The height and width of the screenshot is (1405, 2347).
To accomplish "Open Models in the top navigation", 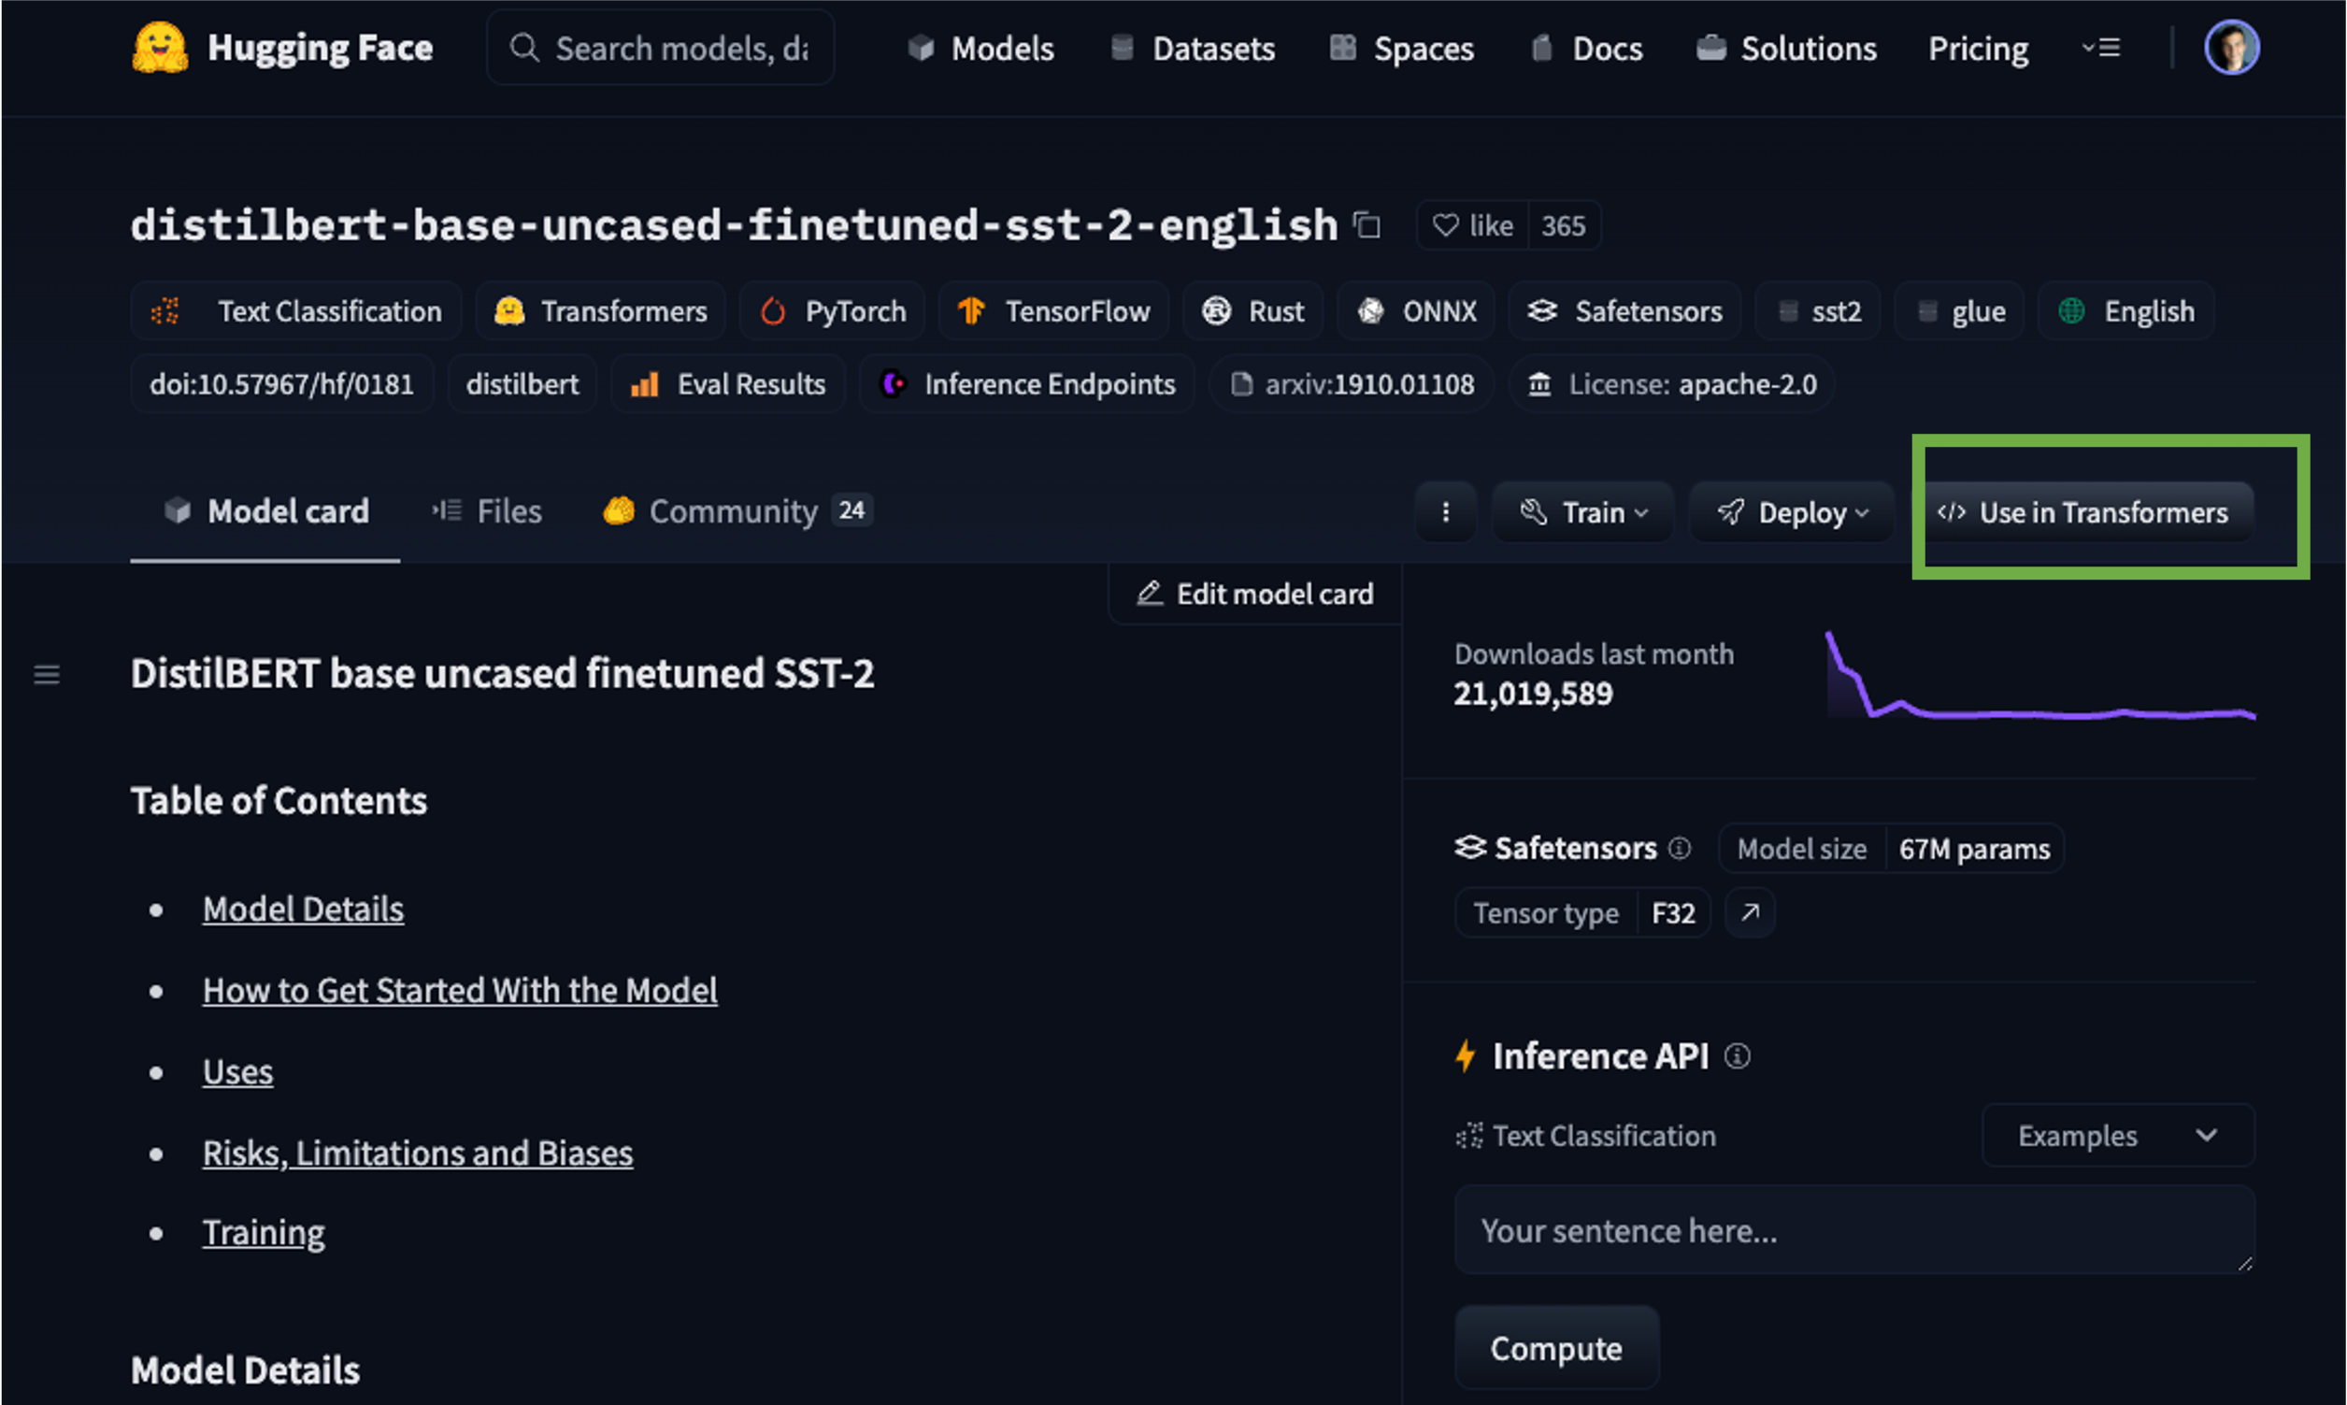I will click(x=980, y=49).
